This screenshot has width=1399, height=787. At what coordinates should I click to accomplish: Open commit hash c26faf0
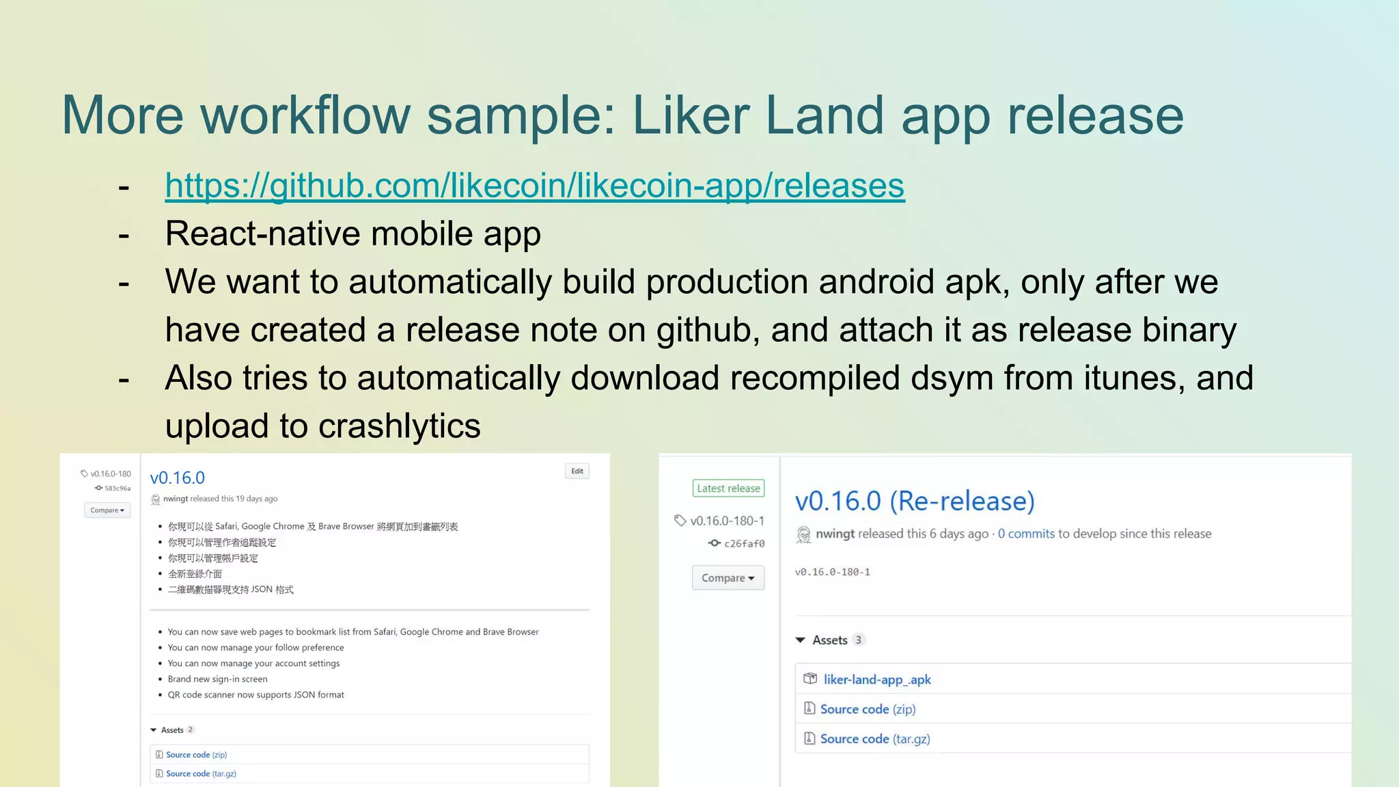point(745,544)
